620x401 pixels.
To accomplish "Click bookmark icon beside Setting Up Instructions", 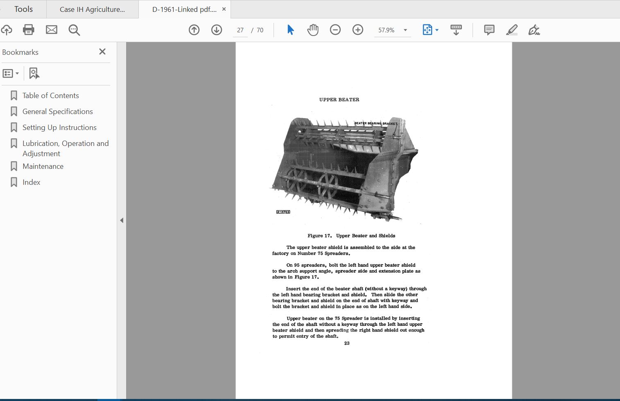I will (x=14, y=128).
